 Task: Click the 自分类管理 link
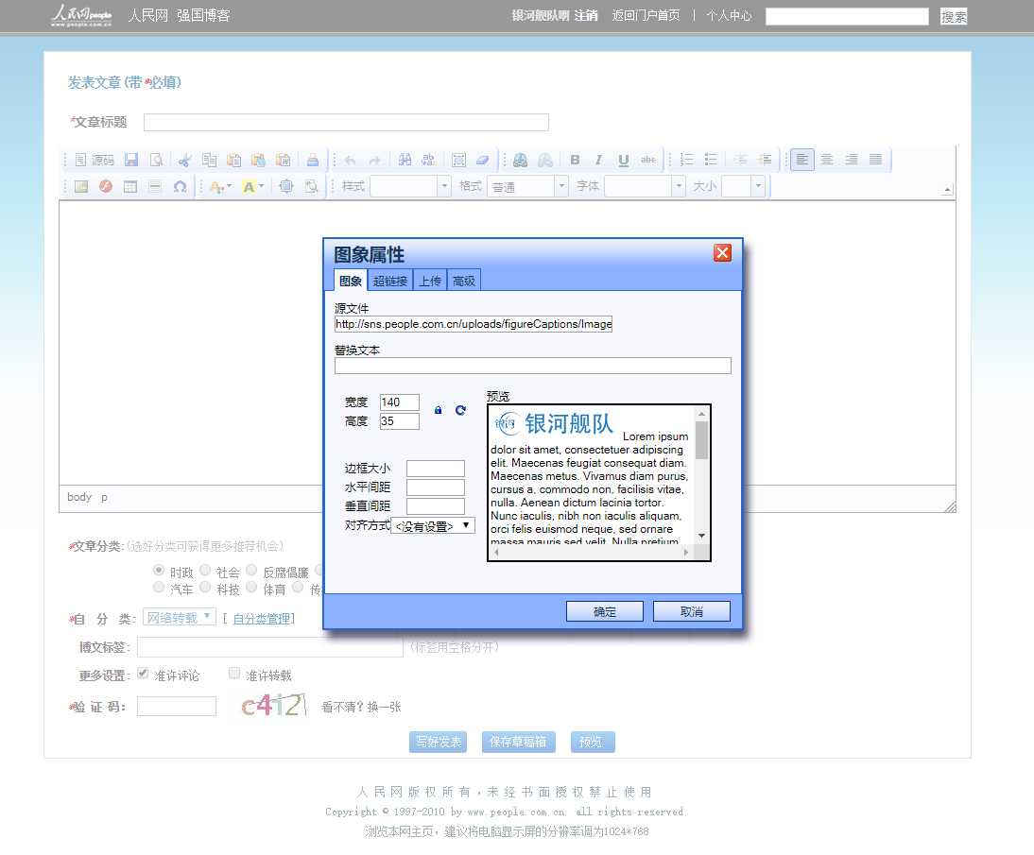[262, 619]
